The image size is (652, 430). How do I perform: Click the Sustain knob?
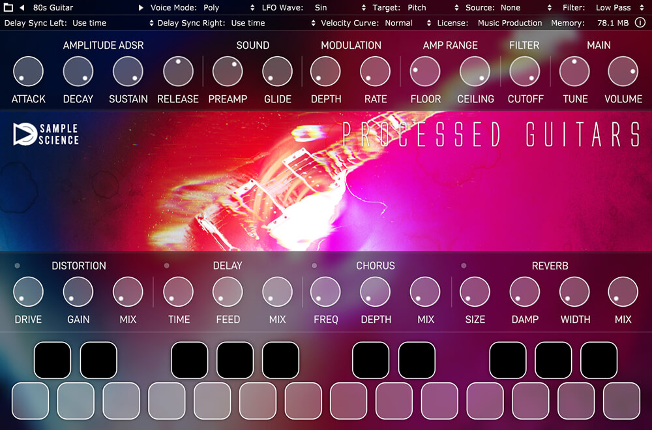click(128, 72)
